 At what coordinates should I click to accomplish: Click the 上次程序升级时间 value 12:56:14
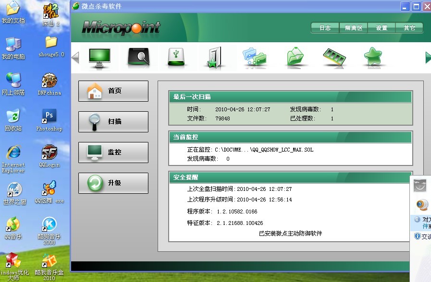pyautogui.click(x=281, y=200)
